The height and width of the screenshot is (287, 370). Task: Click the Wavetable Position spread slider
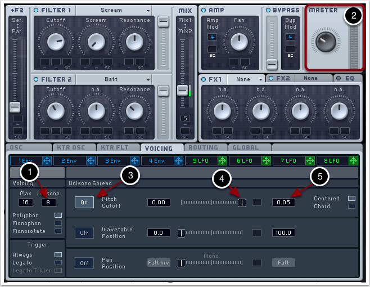211,232
